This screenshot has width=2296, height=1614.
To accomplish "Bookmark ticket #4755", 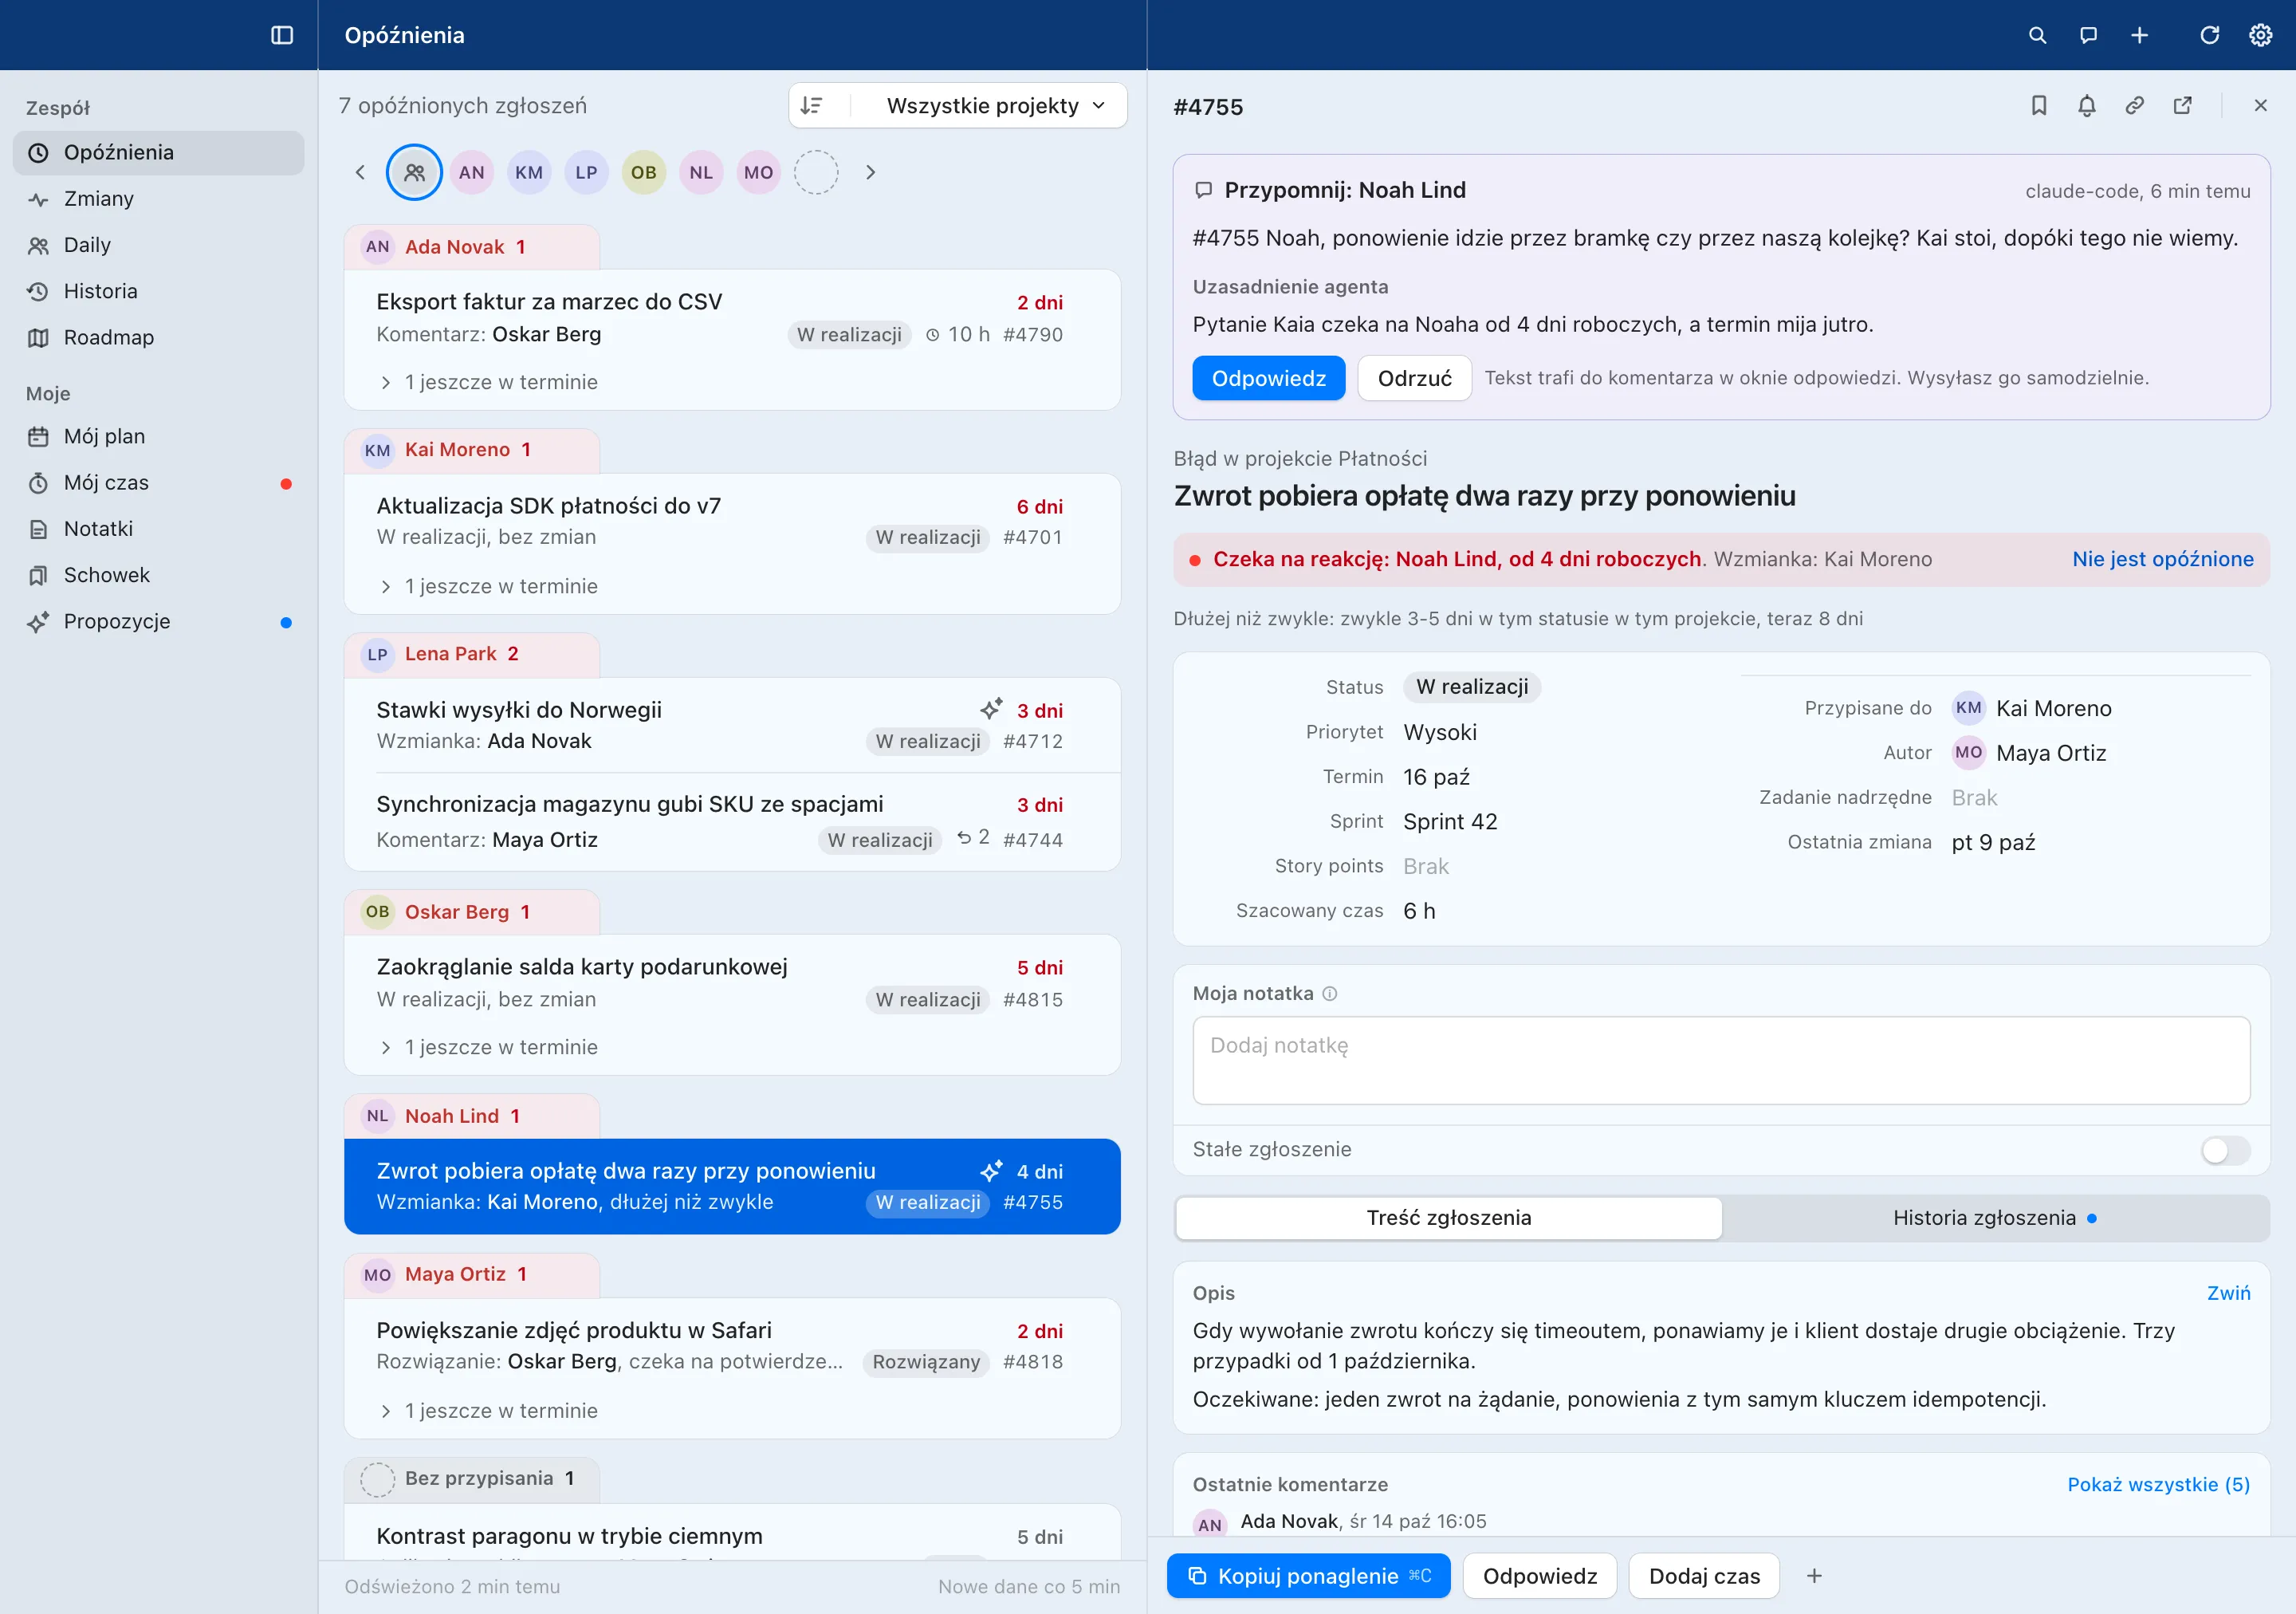I will click(2038, 105).
